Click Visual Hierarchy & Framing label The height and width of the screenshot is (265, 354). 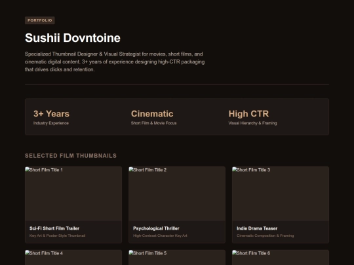tap(252, 123)
